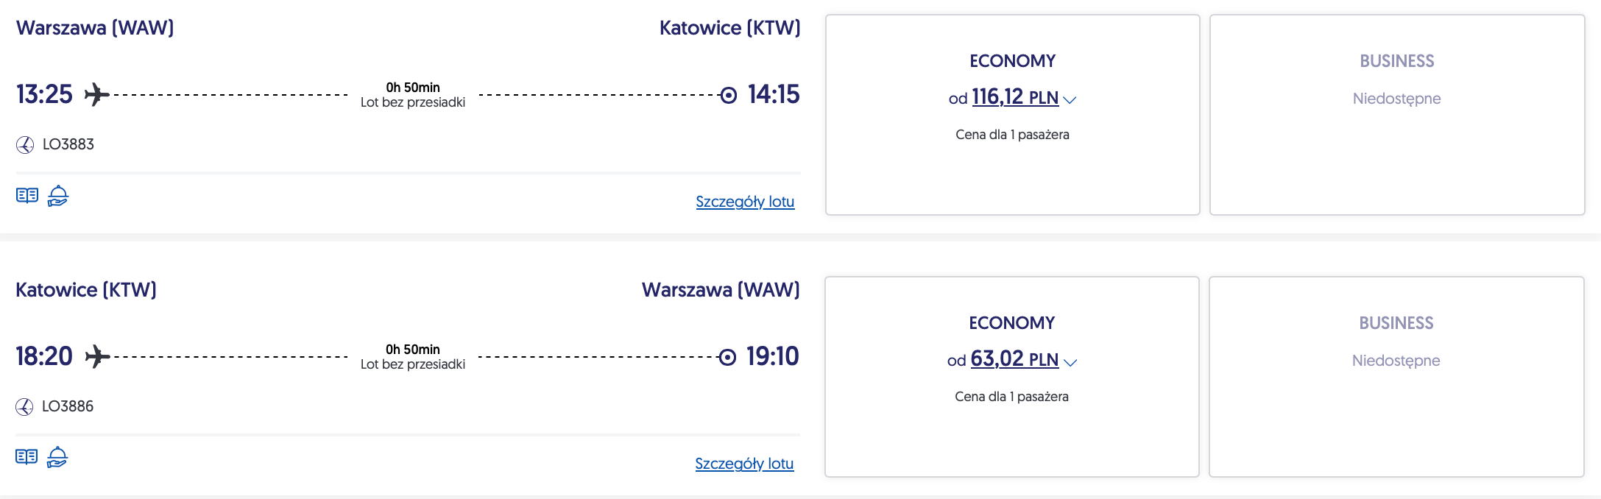Viewport: 1601px width, 499px height.
Task: Click newspaper icon on Katowice-Warszawa flight
Action: coord(26,457)
